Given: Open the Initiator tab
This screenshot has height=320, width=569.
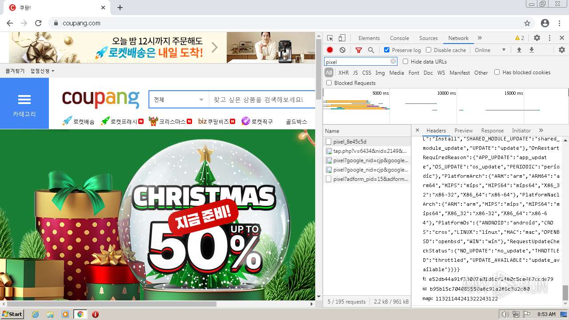Looking at the screenshot, I should click(x=521, y=131).
